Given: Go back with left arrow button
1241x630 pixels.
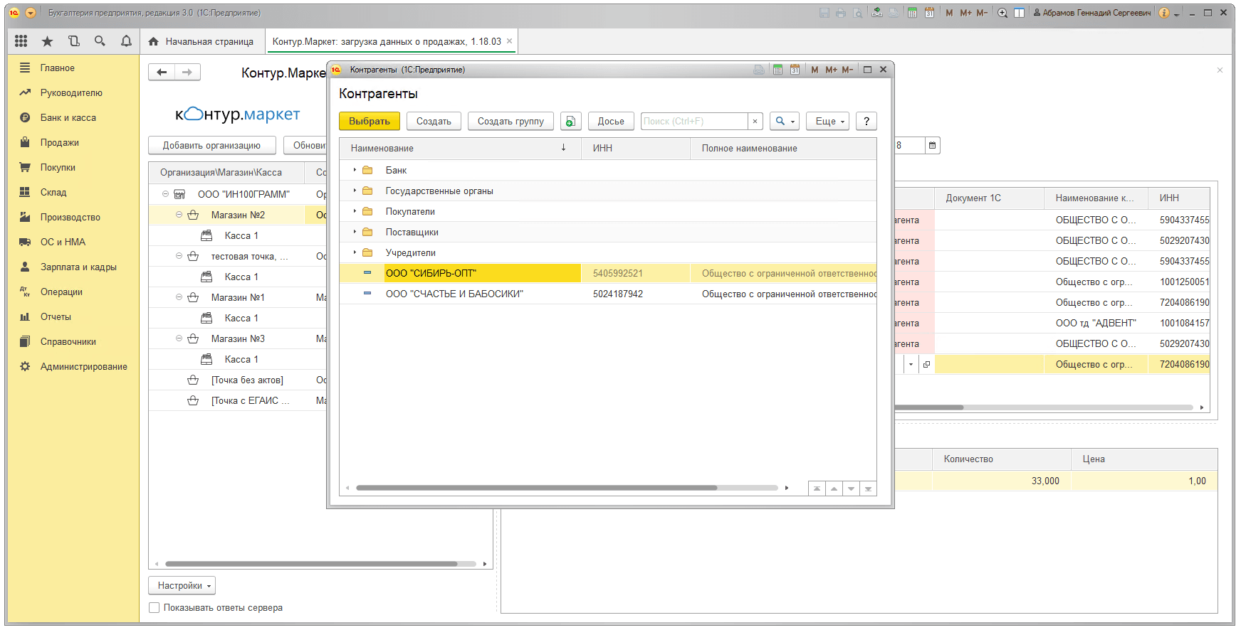Looking at the screenshot, I should (x=162, y=72).
